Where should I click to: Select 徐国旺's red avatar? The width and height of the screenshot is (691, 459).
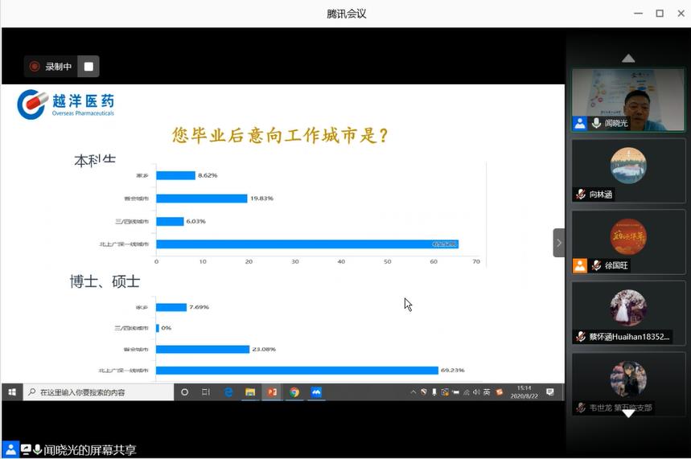628,236
